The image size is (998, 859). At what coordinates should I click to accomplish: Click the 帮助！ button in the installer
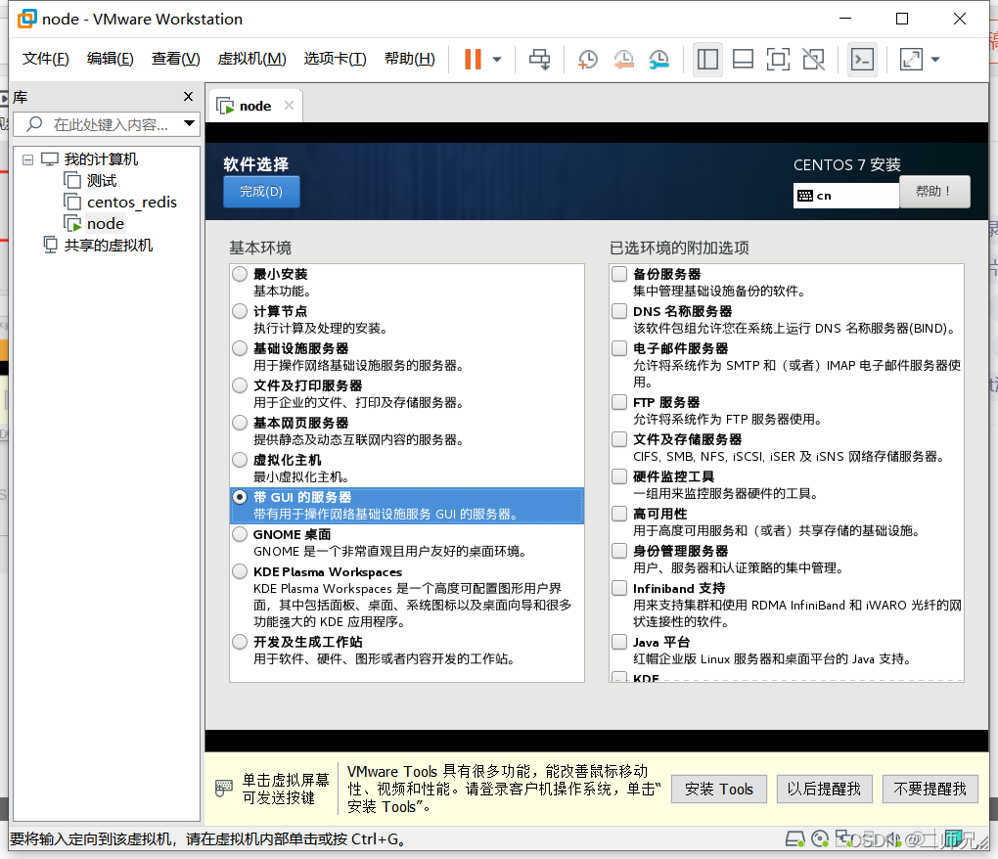[934, 192]
